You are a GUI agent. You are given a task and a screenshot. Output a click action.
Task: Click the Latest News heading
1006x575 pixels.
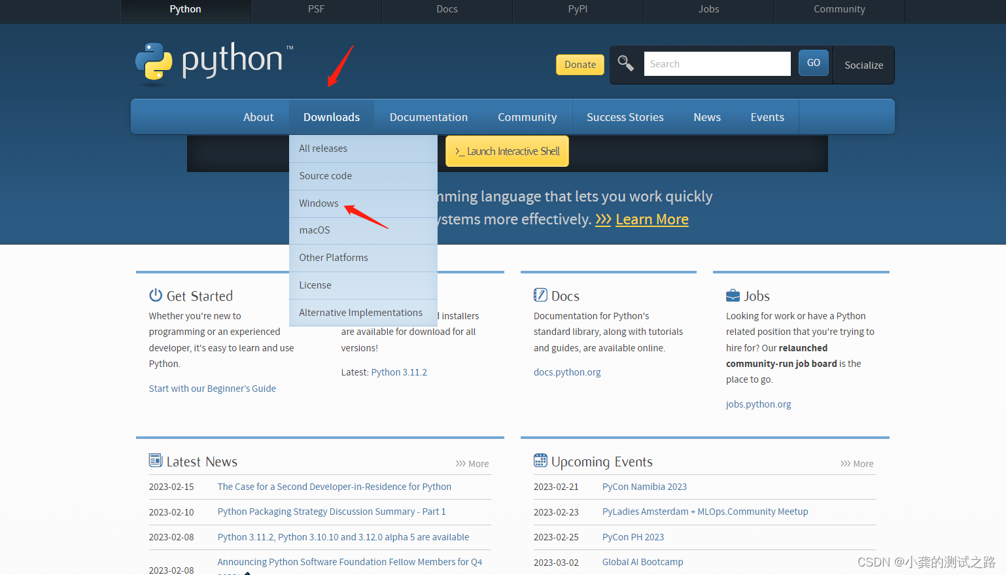201,462
